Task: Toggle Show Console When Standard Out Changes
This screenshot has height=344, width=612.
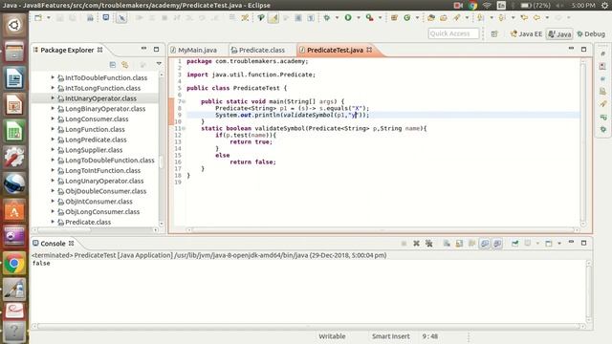Action: point(485,244)
